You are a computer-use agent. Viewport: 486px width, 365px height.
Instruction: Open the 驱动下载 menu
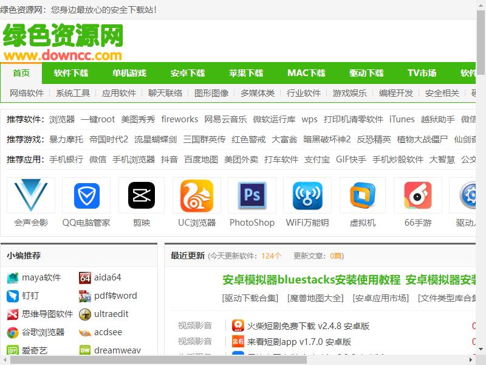point(366,73)
